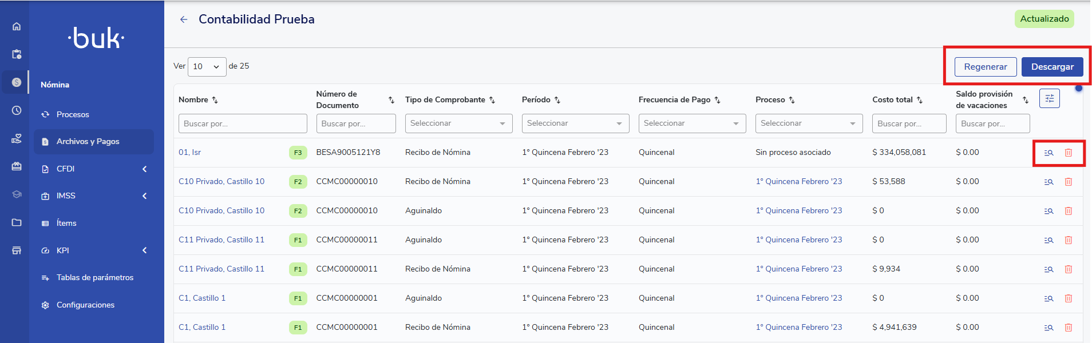Viewport: 1092px width, 343px height.
Task: Go to Tablas de parámetros
Action: click(94, 277)
